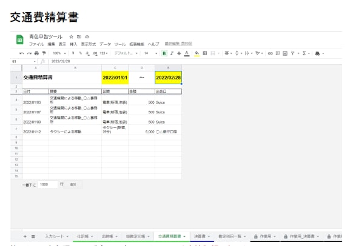This screenshot has height=246, width=356.
Task: Switch to the 入力シート tab
Action: click(57, 236)
